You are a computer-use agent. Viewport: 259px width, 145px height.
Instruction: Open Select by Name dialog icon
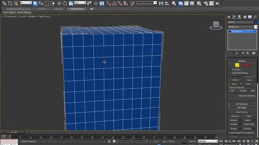point(41,3)
